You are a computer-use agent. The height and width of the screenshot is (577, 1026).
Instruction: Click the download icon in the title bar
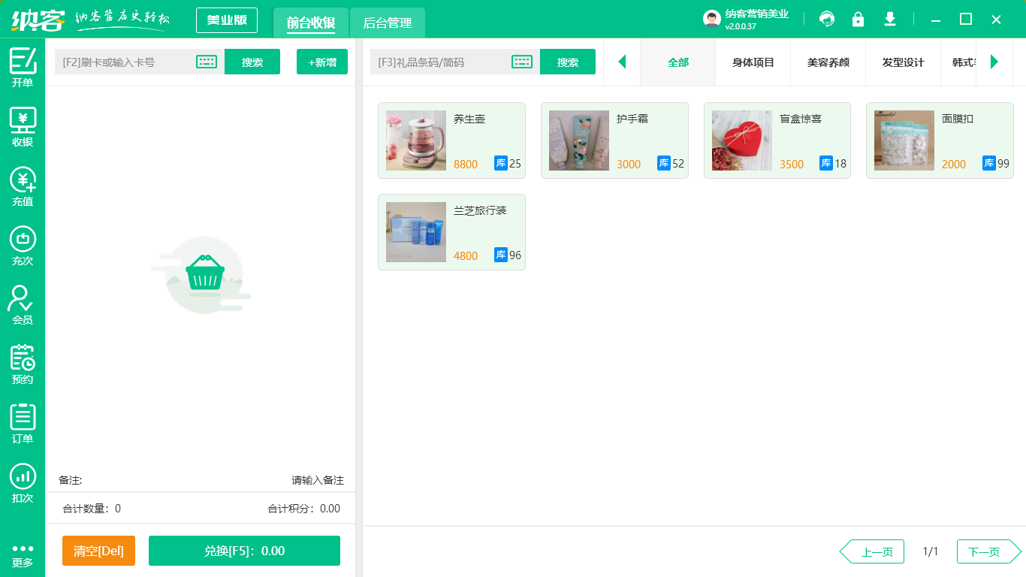tap(890, 20)
